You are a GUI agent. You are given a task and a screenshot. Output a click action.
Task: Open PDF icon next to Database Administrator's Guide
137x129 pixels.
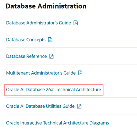(x=76, y=23)
